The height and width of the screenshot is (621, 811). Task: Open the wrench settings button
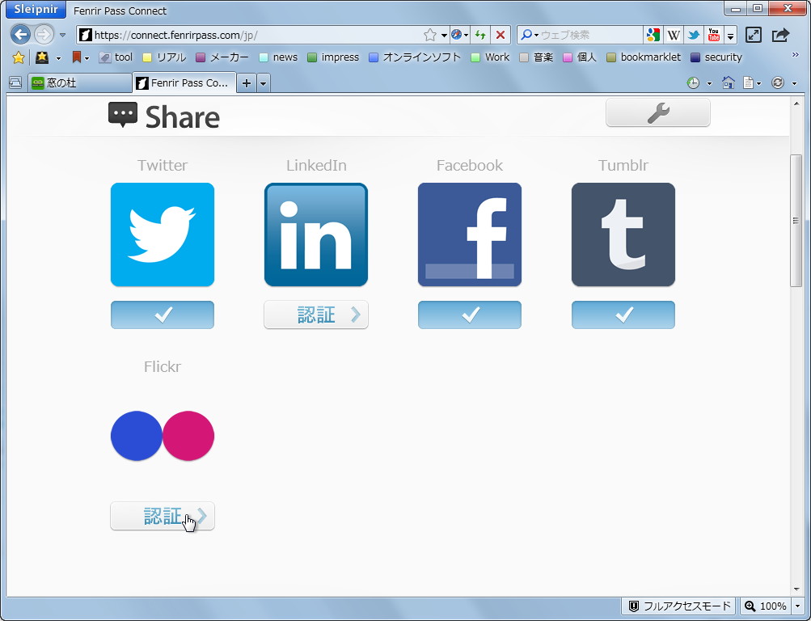[658, 112]
